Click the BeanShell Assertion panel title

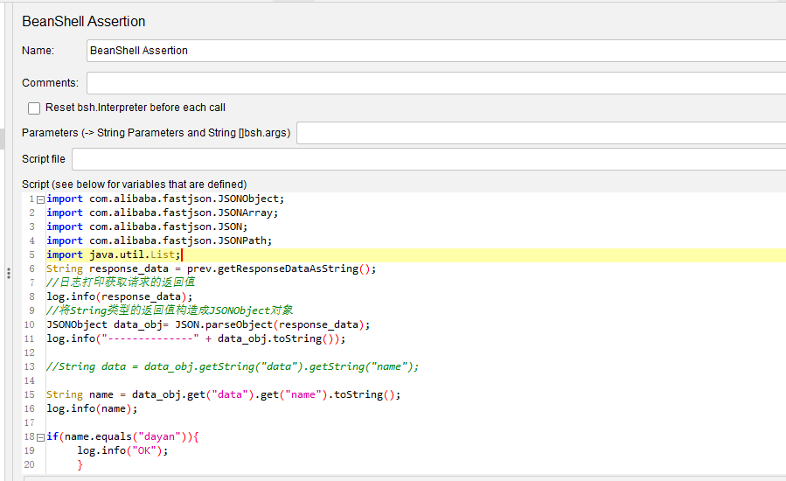point(84,21)
